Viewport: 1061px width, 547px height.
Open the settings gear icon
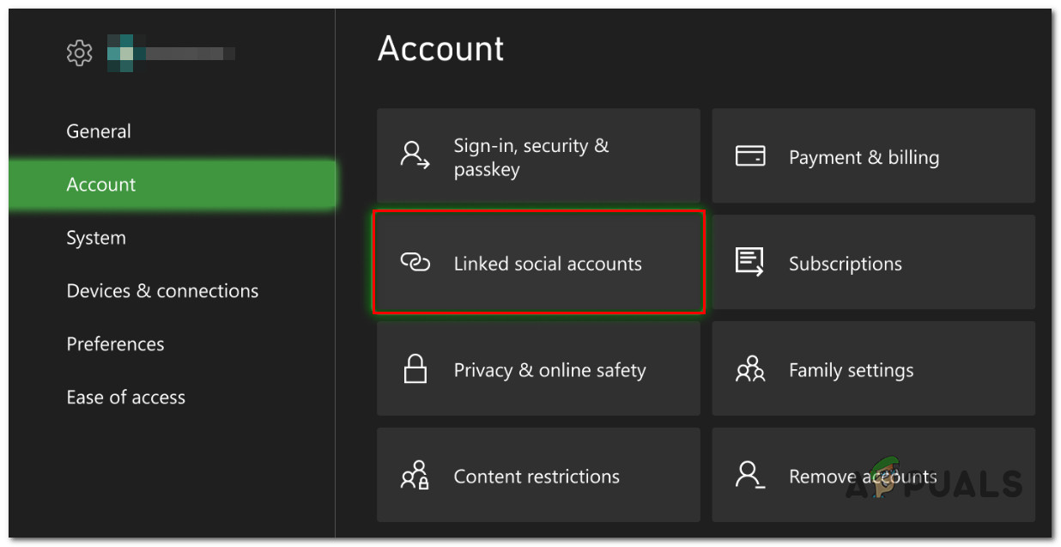pos(79,52)
